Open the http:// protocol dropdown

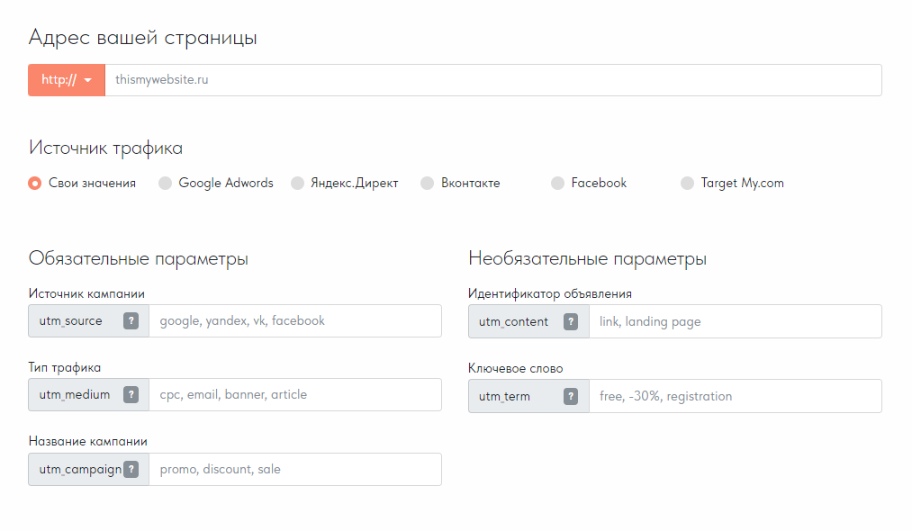point(67,80)
